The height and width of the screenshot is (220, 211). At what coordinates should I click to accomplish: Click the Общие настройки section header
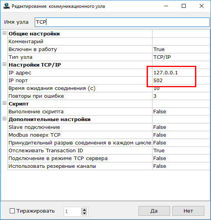coord(34,33)
